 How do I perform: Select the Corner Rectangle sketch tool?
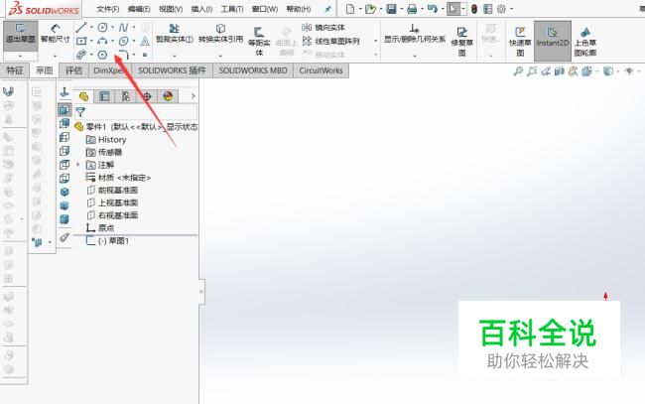click(x=81, y=41)
